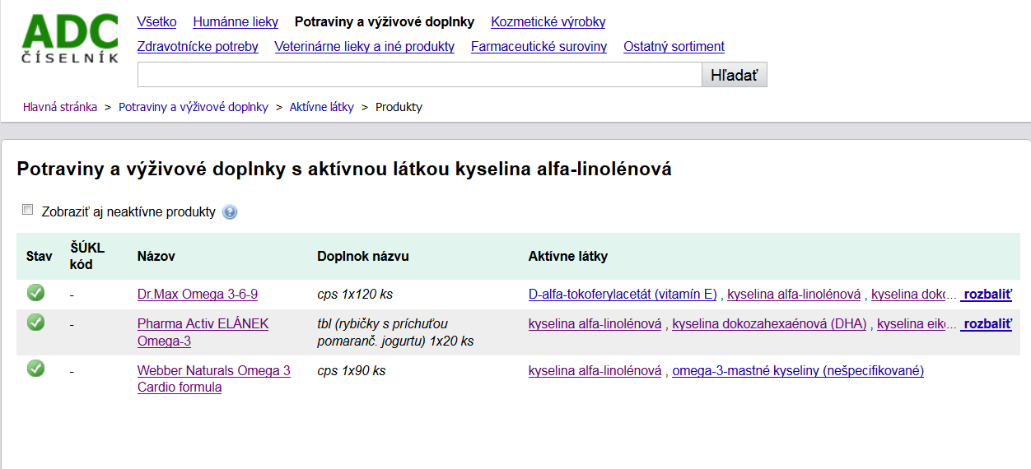Click the Produkty breadcrumb text
1031x469 pixels.
pyautogui.click(x=399, y=107)
